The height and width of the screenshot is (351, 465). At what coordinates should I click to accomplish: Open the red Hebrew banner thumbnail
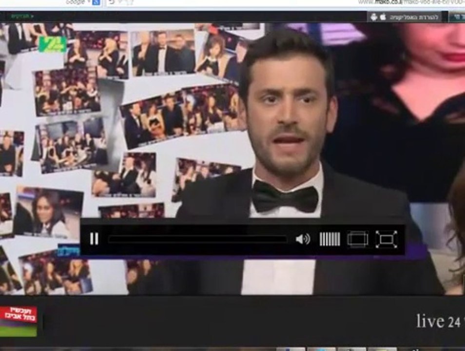[19, 321]
